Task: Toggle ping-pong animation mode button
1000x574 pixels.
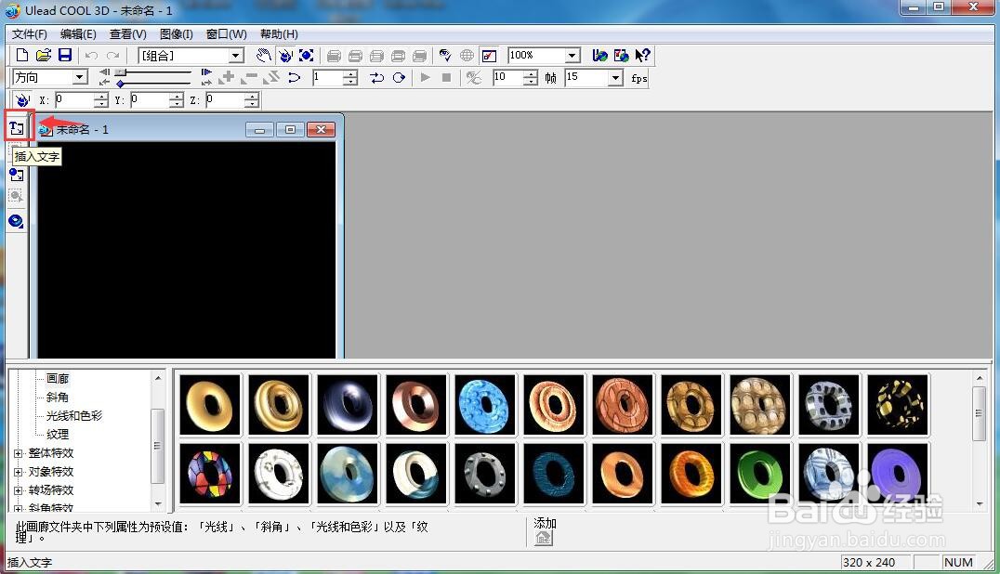Action: coord(377,77)
